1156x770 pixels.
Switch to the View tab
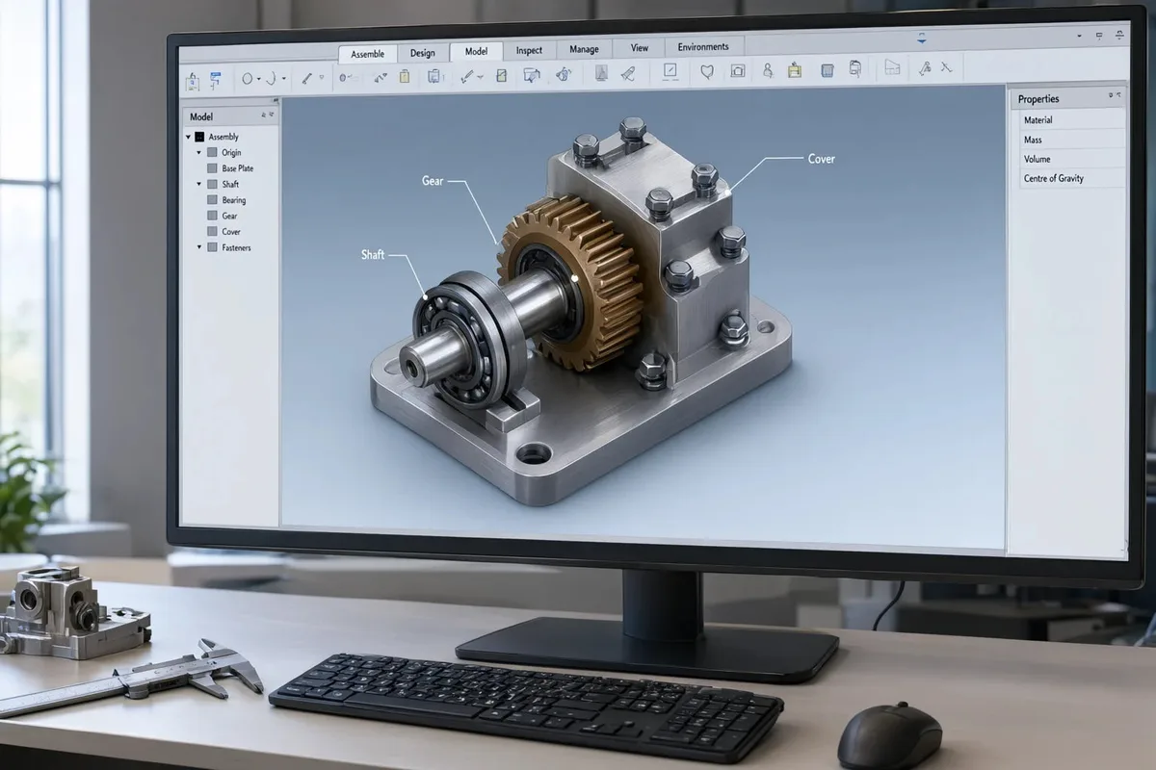pos(640,48)
